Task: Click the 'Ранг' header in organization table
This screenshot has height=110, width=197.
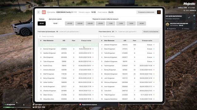Action: [x=74, y=41]
